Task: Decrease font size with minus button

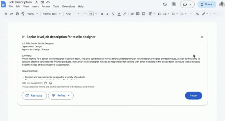Action: click(x=85, y=14)
